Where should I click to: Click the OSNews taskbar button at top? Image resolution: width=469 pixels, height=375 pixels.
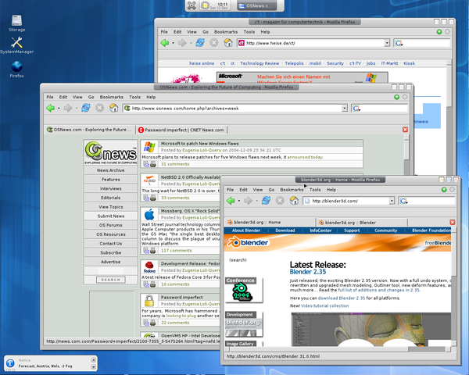[256, 5]
